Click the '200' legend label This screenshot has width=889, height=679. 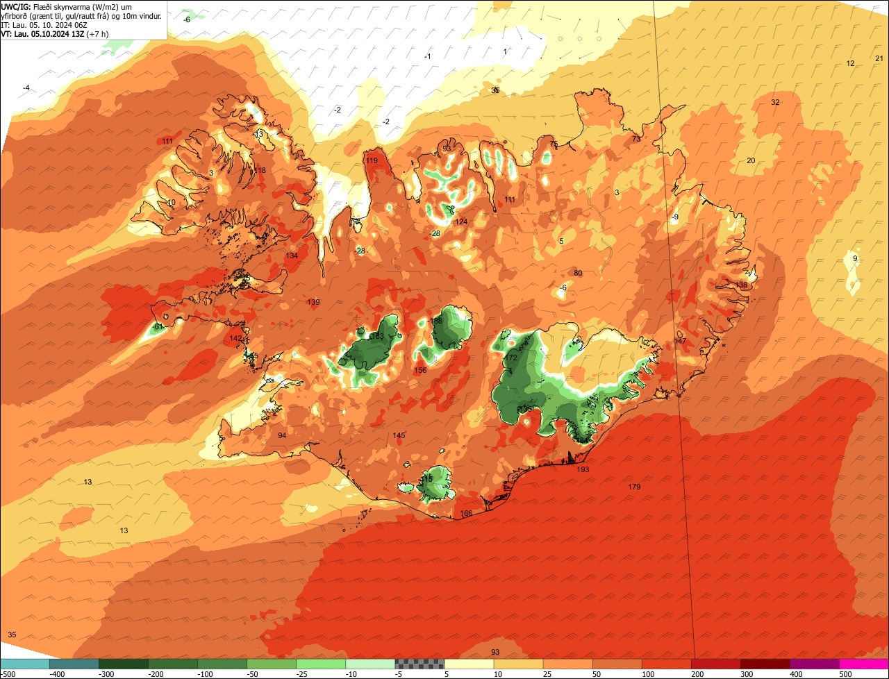point(699,673)
